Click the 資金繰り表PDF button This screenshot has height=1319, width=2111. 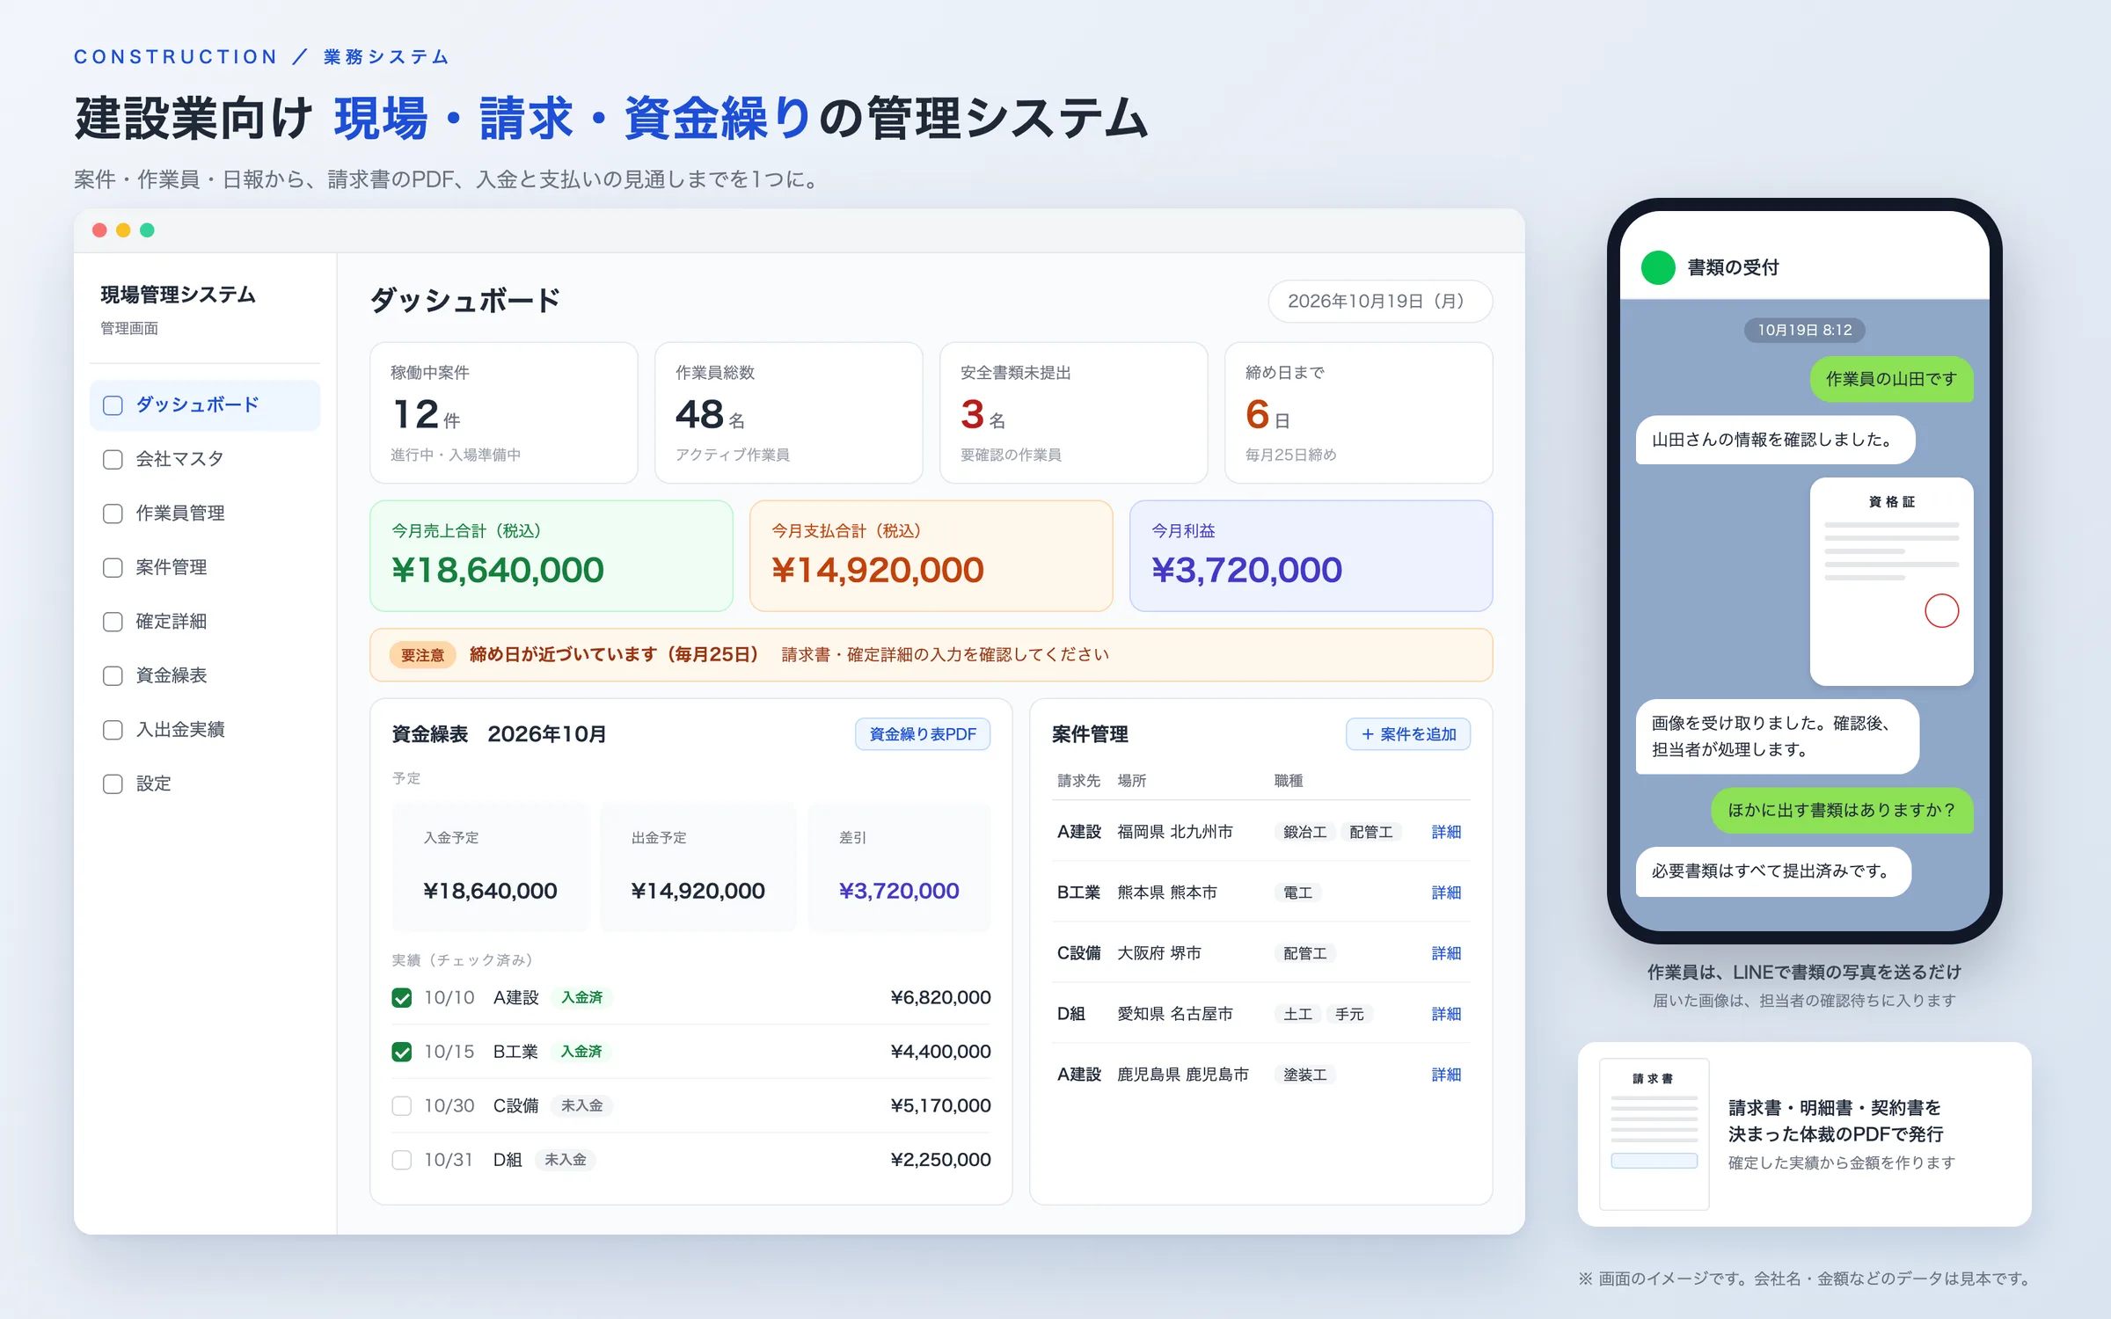(x=923, y=734)
